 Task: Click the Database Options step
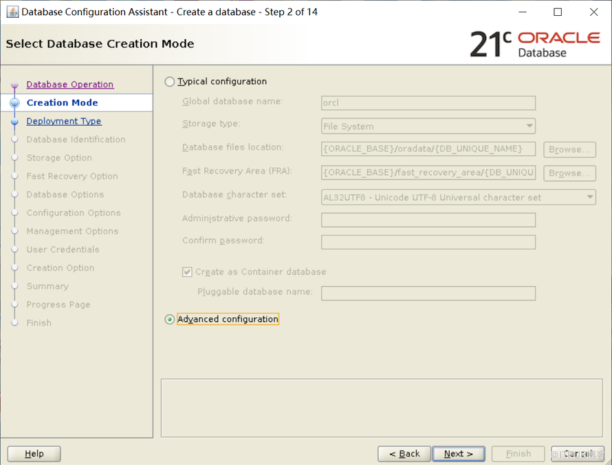click(x=65, y=195)
